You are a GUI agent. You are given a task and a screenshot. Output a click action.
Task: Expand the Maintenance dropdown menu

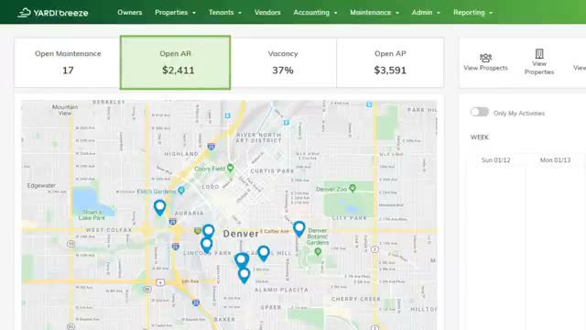[x=374, y=12]
